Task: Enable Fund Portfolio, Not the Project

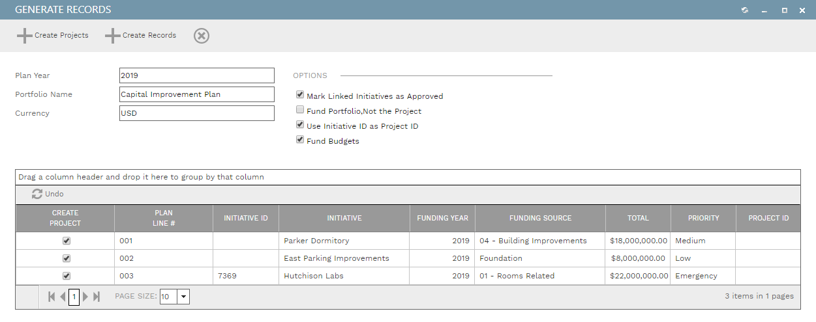Action: click(300, 110)
